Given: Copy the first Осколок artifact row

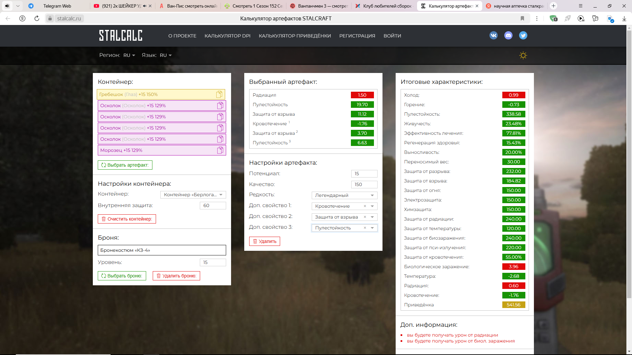Looking at the screenshot, I should coord(220,106).
